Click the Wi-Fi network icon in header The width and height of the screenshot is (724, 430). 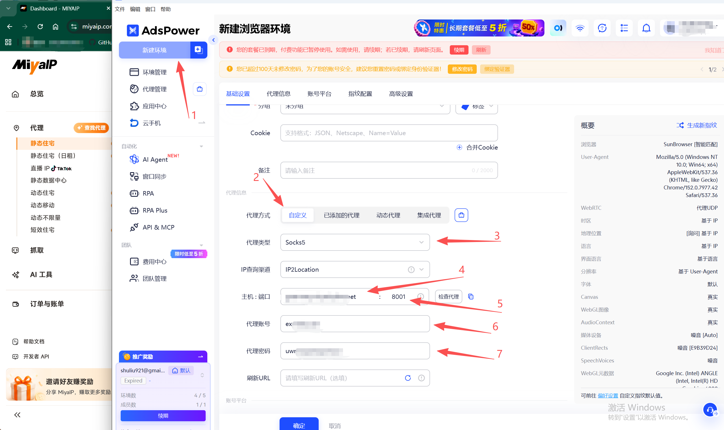coord(580,28)
